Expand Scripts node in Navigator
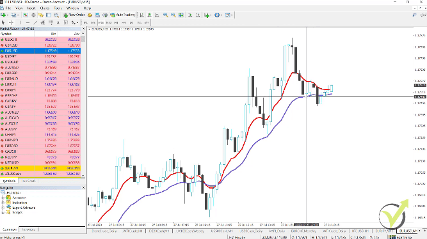427x239 pixels. coord(3,213)
